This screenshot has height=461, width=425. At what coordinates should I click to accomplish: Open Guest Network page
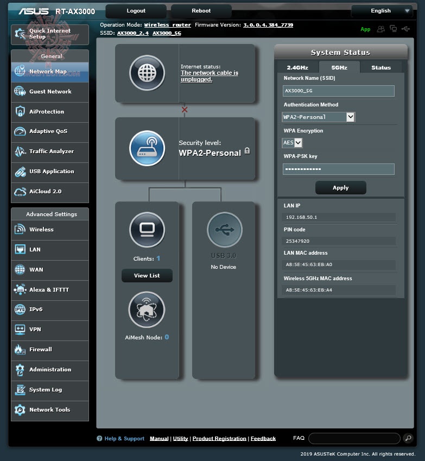[50, 91]
